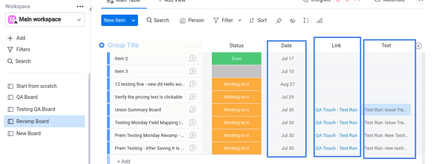Click Add View tab

click(172, 1)
